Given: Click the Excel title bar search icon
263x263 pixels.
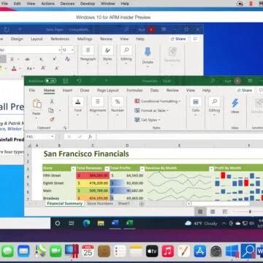Looking at the screenshot, I should pos(213,80).
